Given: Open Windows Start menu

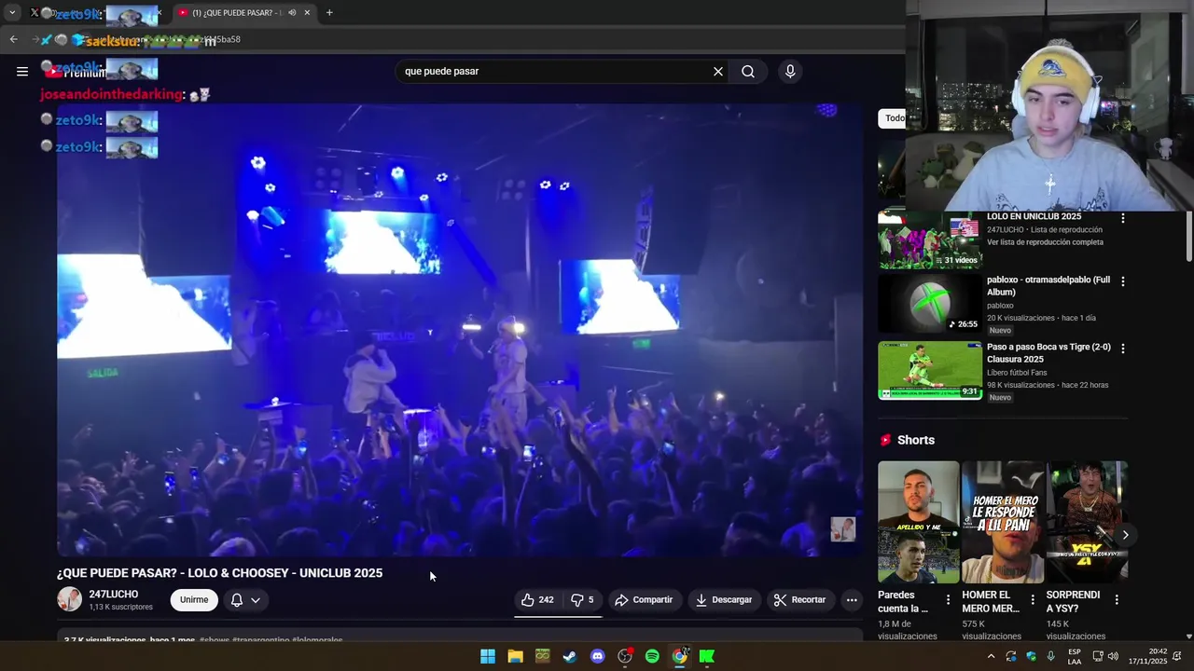Looking at the screenshot, I should tap(488, 656).
